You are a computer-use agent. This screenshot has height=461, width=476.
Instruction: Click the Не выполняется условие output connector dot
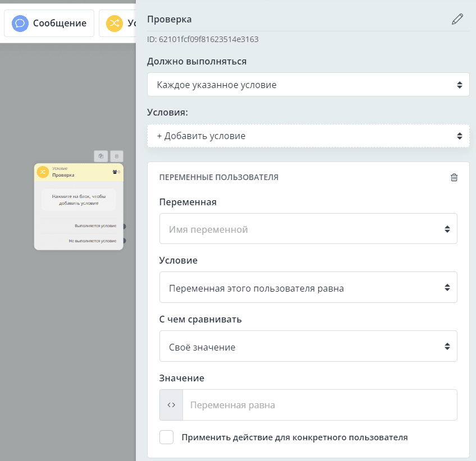click(123, 241)
